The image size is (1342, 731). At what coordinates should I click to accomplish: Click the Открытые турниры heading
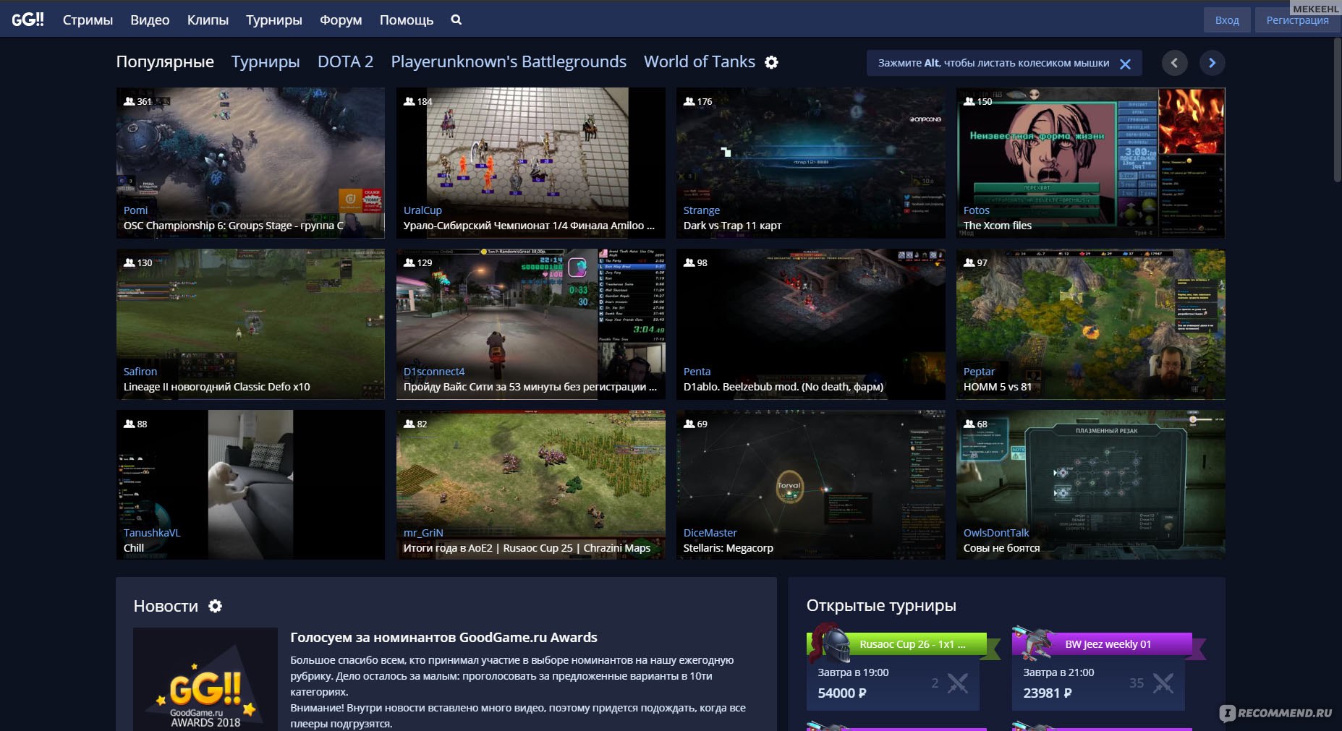tap(881, 606)
